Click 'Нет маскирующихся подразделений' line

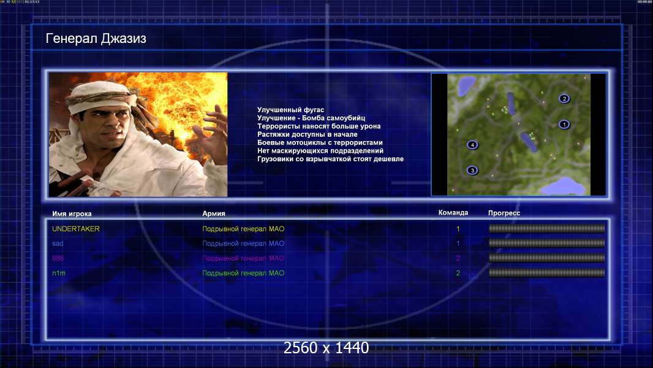[x=320, y=150]
